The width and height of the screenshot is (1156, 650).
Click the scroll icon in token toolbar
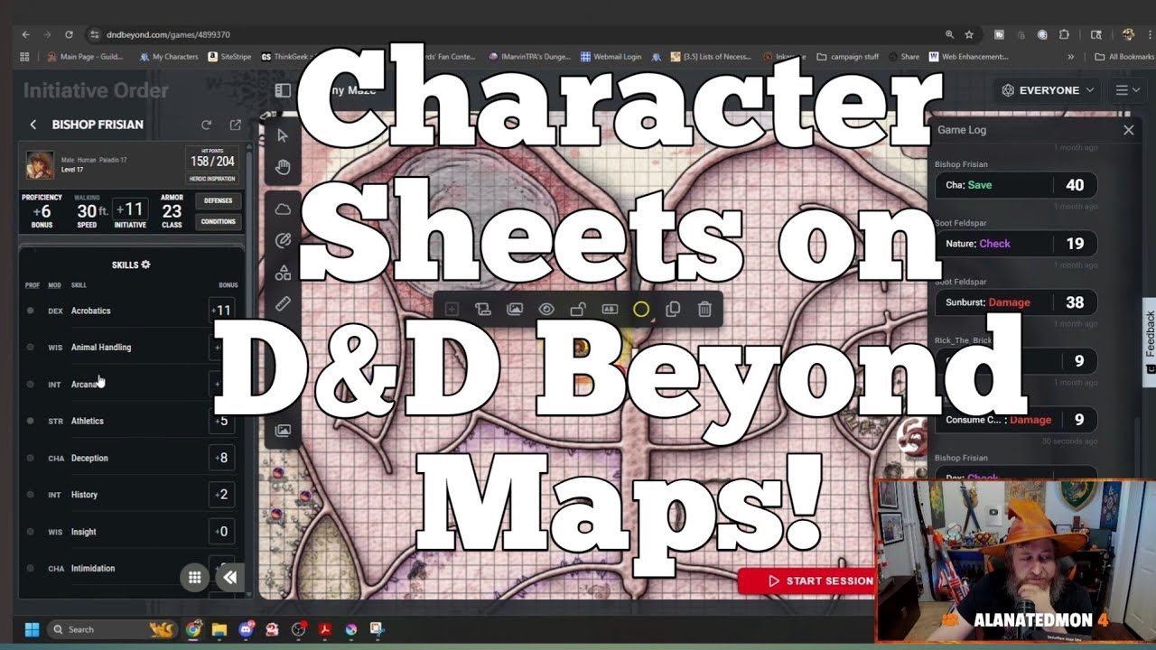tap(483, 309)
